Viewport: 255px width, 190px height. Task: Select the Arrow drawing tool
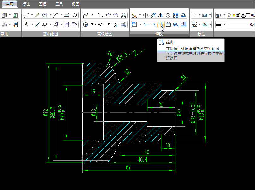108,25
